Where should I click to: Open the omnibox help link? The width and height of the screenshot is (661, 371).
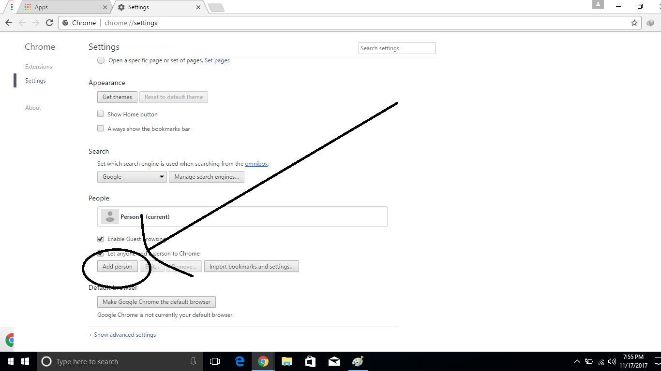pos(256,163)
